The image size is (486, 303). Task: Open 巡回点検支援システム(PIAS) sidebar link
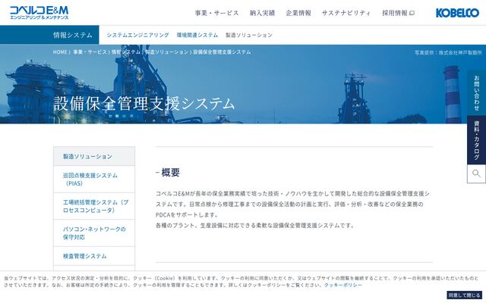click(x=94, y=180)
